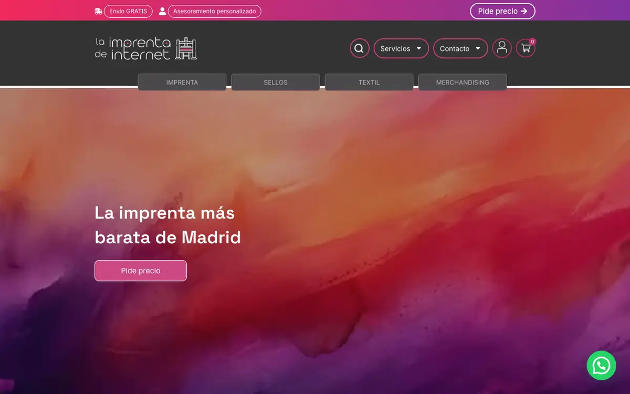Click Pide precio button in top bar
Image resolution: width=630 pixels, height=394 pixels.
click(502, 11)
